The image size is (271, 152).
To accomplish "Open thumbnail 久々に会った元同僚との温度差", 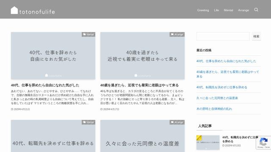I will click(142, 136).
